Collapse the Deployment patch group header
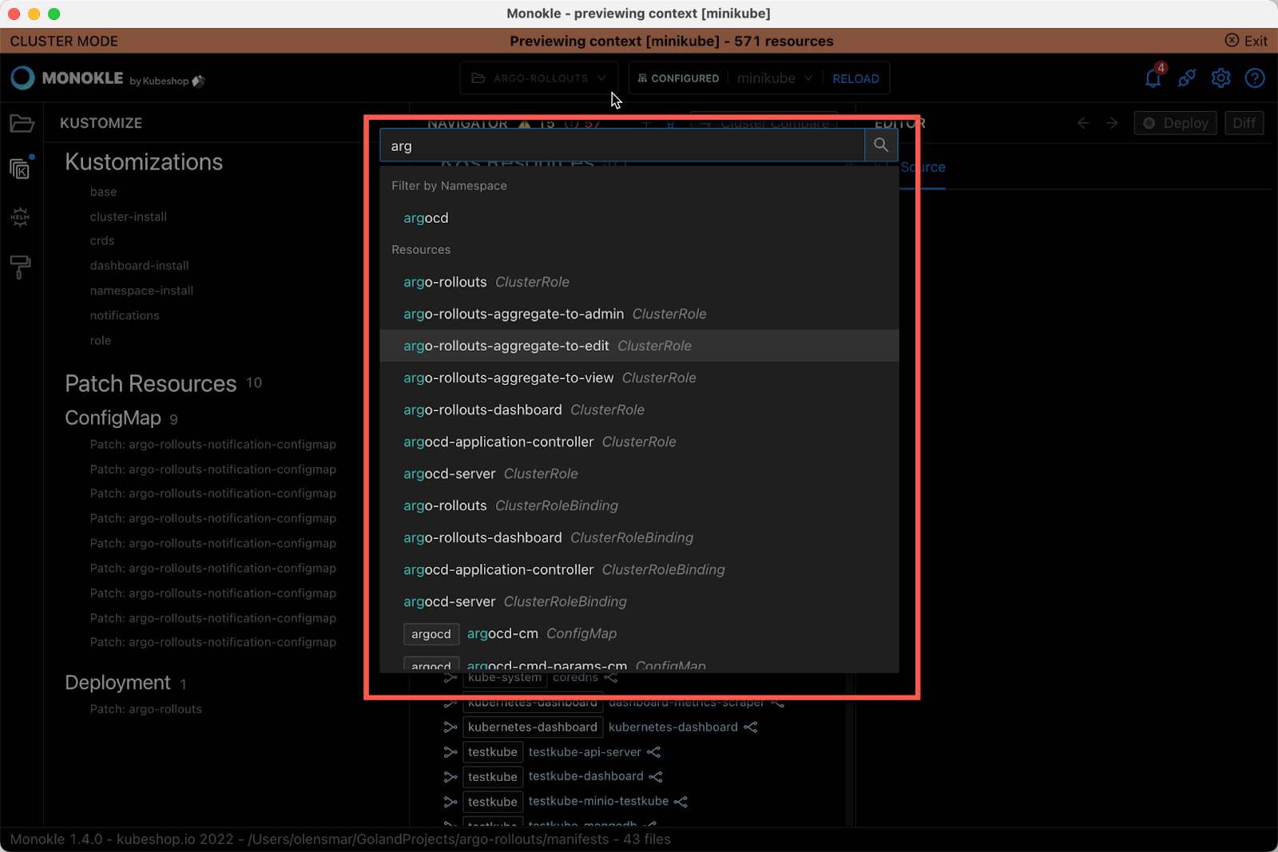The width and height of the screenshot is (1278, 852). (117, 683)
